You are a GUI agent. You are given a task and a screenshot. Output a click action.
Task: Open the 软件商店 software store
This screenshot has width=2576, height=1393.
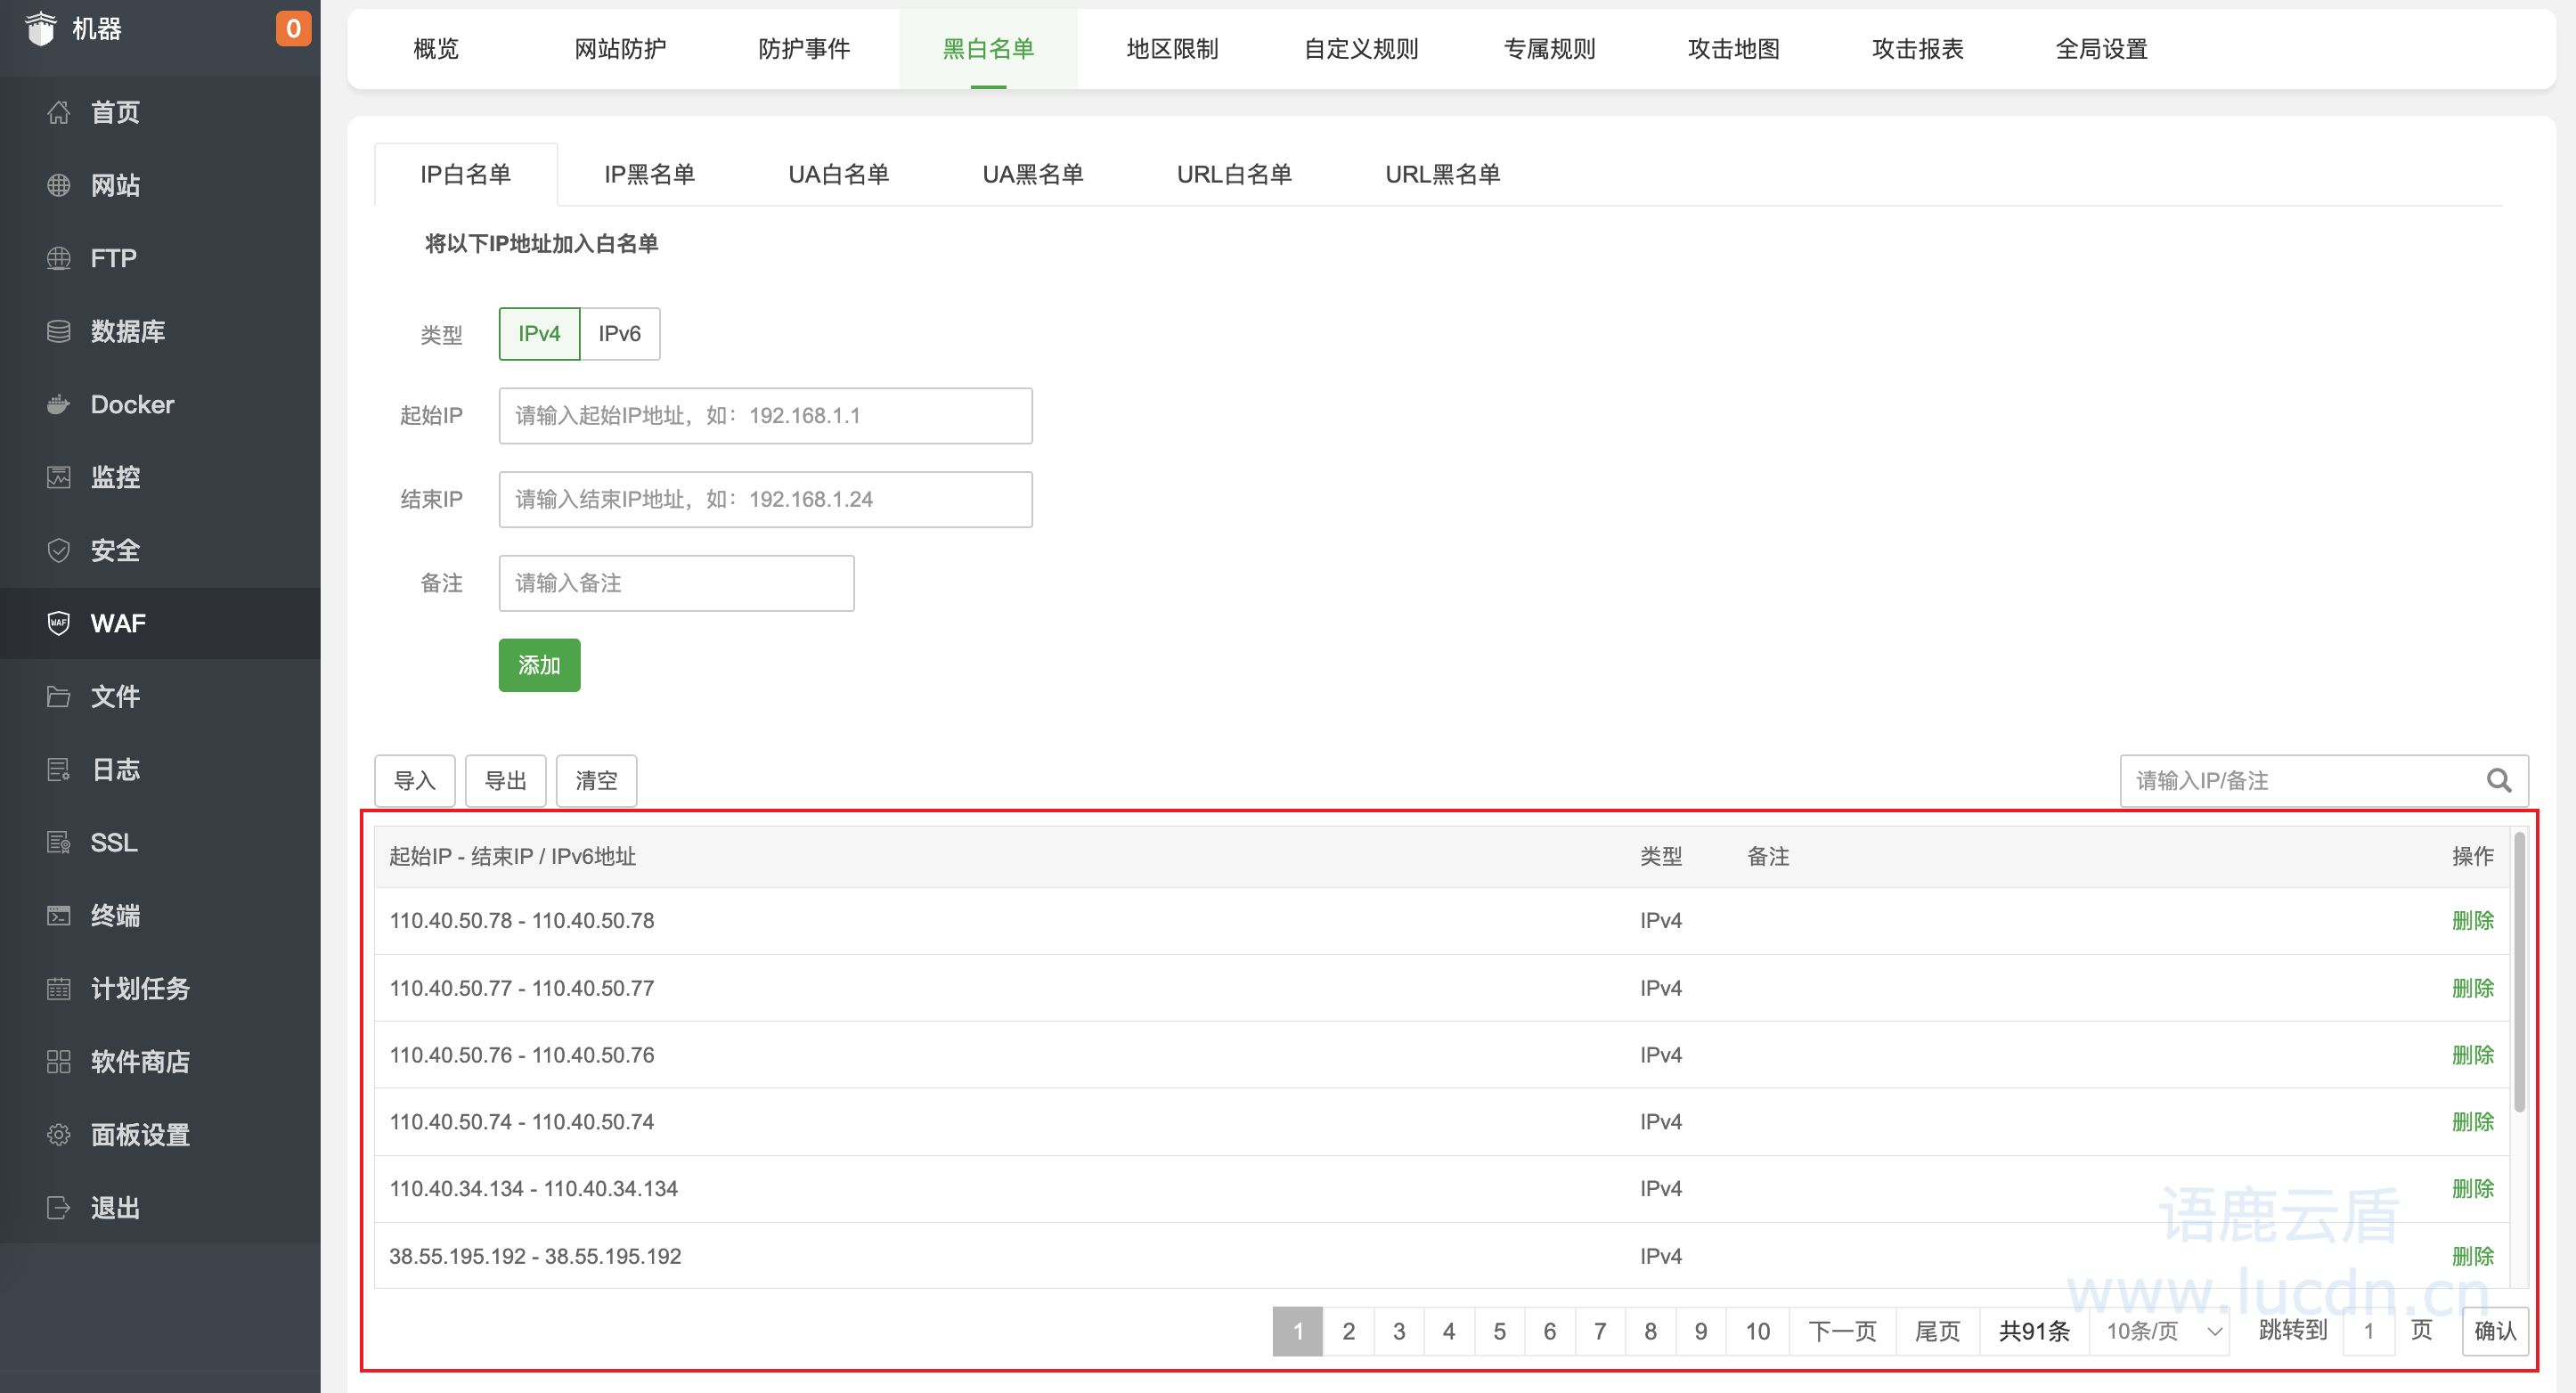(139, 1061)
